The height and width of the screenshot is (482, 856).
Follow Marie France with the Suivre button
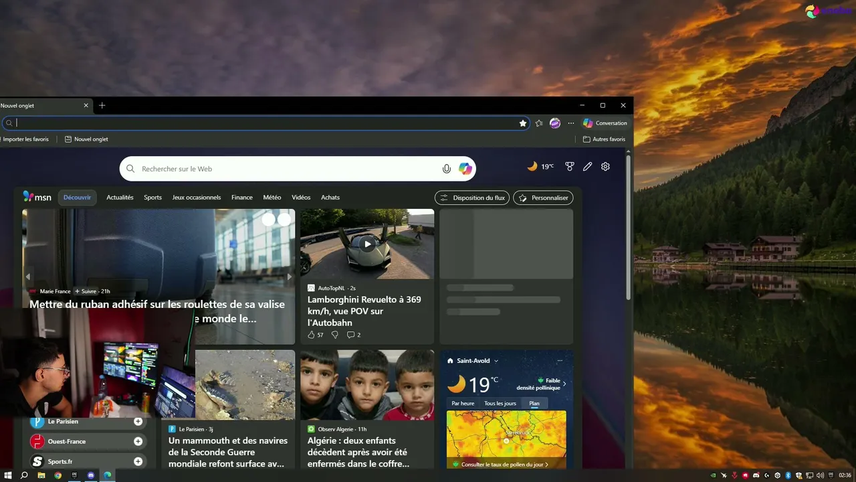85,291
